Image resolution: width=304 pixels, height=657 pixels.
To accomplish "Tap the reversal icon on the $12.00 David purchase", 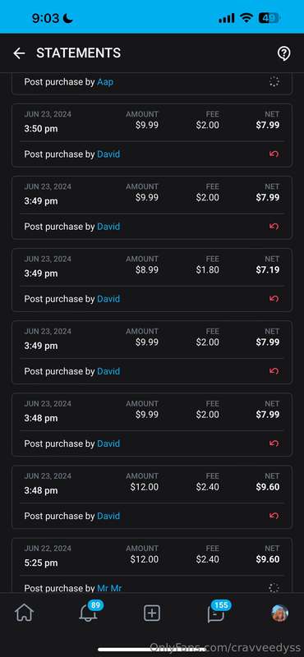I will pos(274,516).
